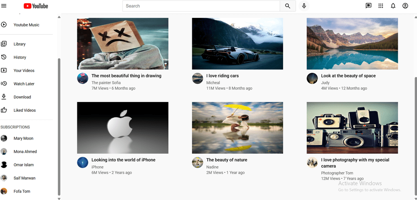Click the Liked Videos thumbs-up icon
Image resolution: width=417 pixels, height=200 pixels.
(x=4, y=110)
